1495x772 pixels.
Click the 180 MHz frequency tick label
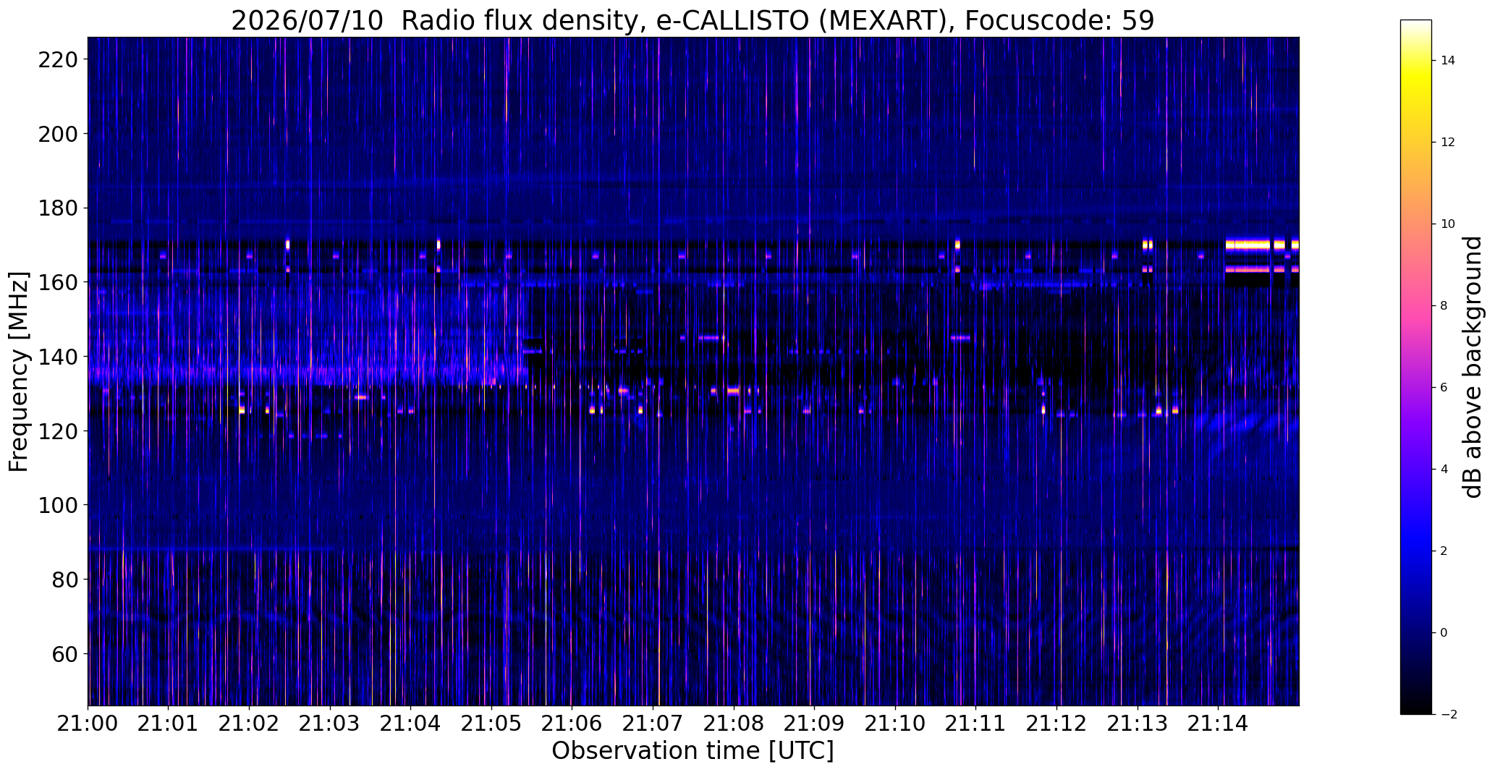(x=59, y=208)
